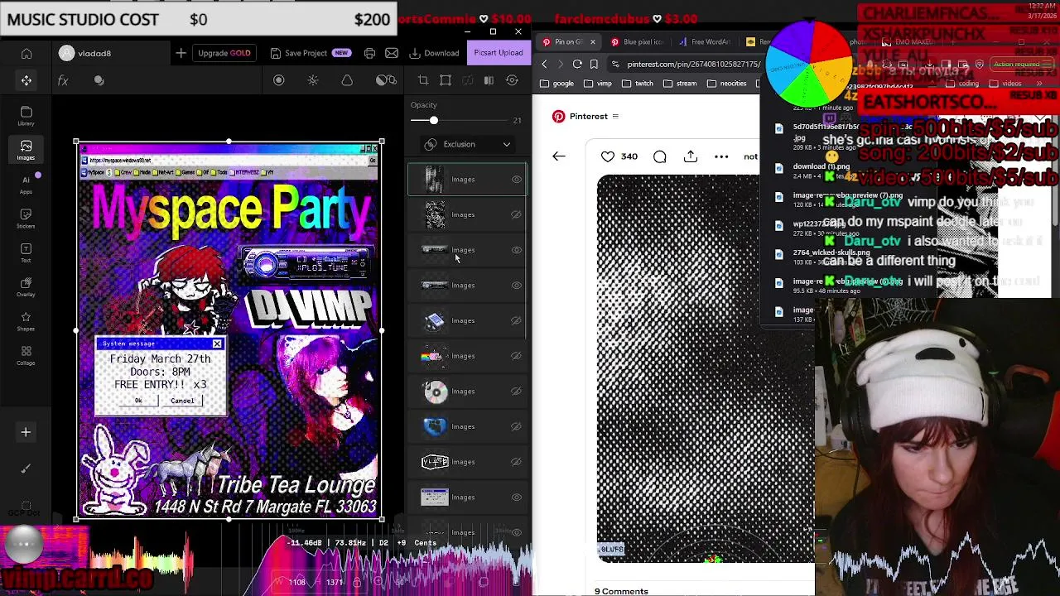
Task: Select the brush icon in sidebar
Action: click(x=26, y=469)
